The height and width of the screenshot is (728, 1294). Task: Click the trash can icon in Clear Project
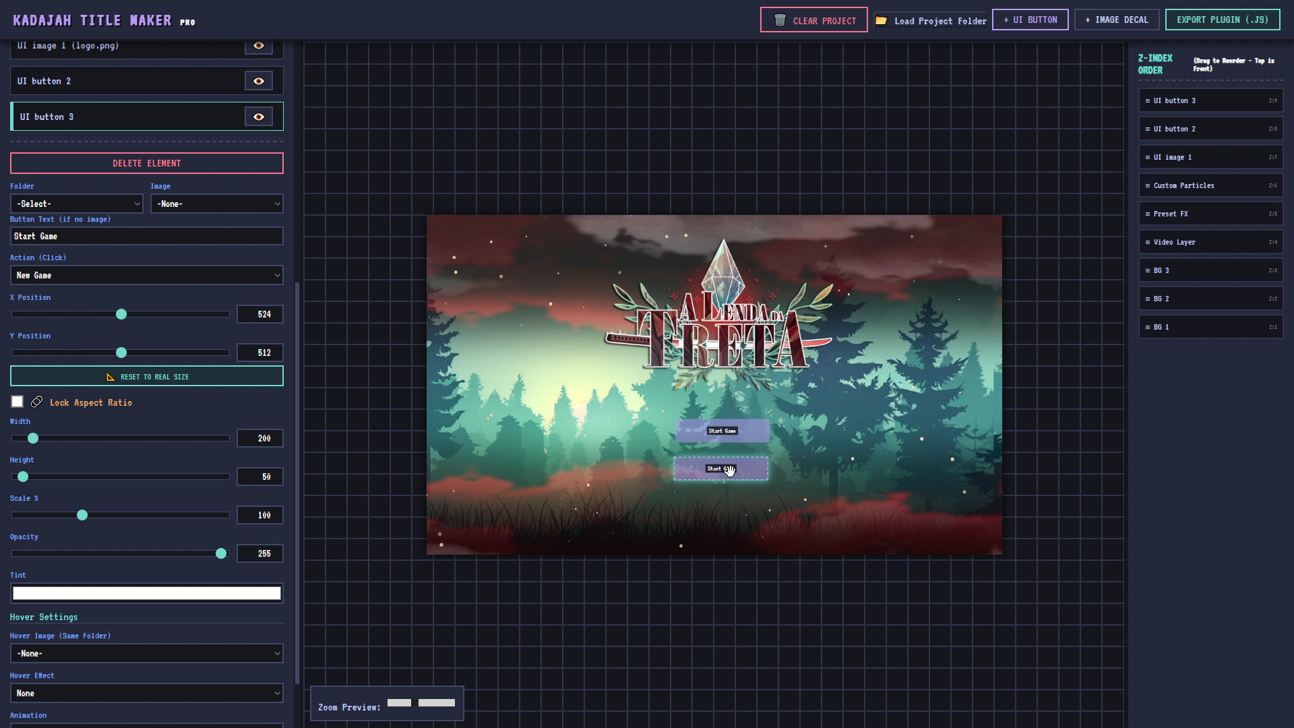(780, 20)
